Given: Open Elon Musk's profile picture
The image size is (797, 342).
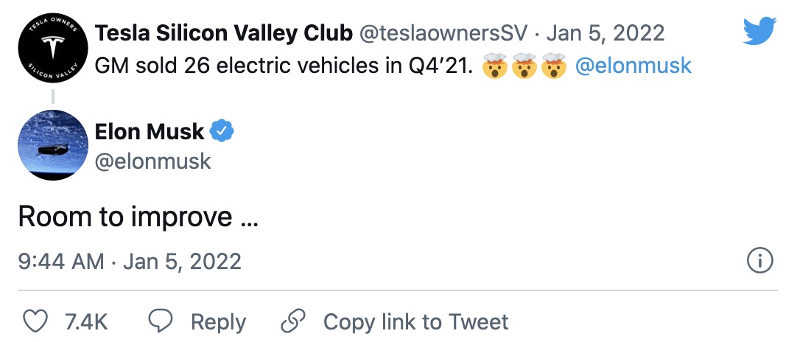Looking at the screenshot, I should pos(51,145).
